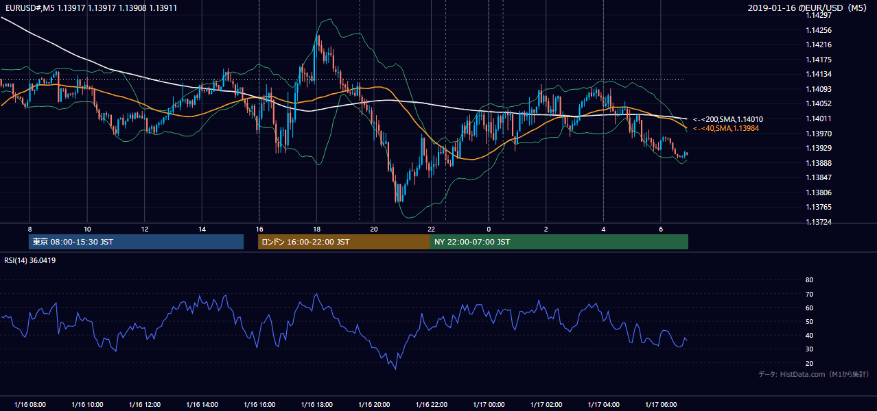Click RSI level 30 on the scale
This screenshot has height=411, width=877.
(x=809, y=349)
